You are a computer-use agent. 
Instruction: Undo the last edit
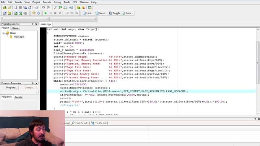pos(43,8)
